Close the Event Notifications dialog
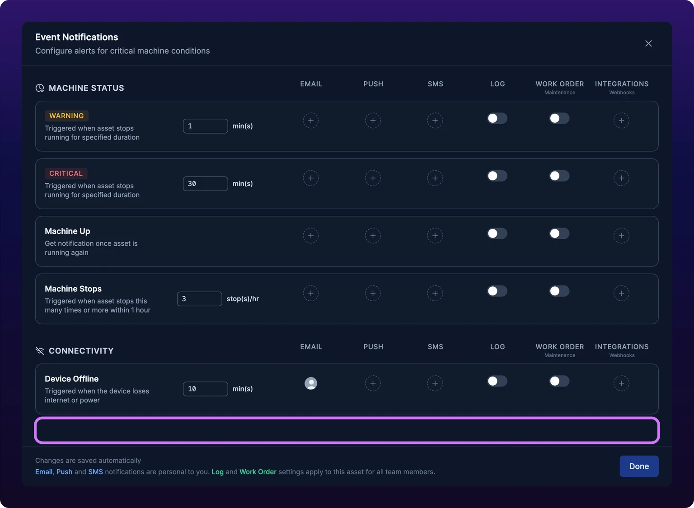Viewport: 694px width, 508px height. pyautogui.click(x=648, y=43)
